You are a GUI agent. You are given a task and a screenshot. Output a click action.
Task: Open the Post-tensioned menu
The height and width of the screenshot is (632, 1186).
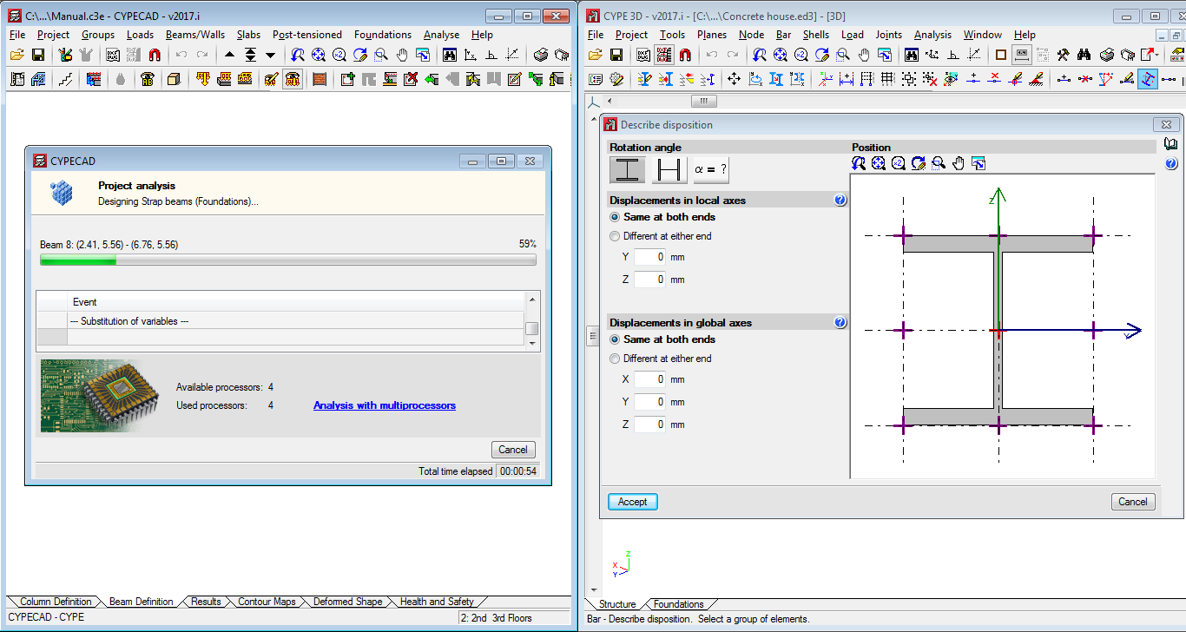[x=306, y=35]
